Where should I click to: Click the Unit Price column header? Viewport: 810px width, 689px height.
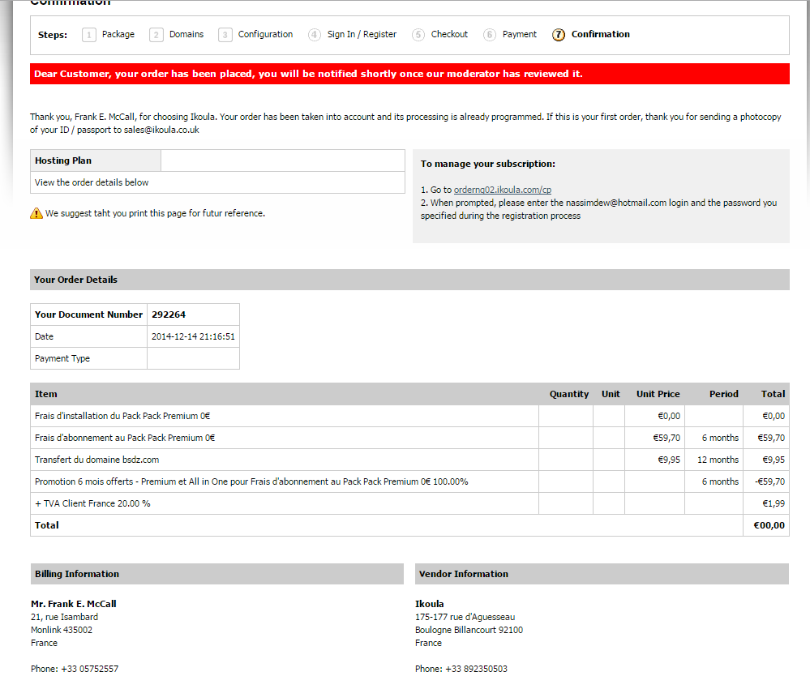pyautogui.click(x=658, y=394)
